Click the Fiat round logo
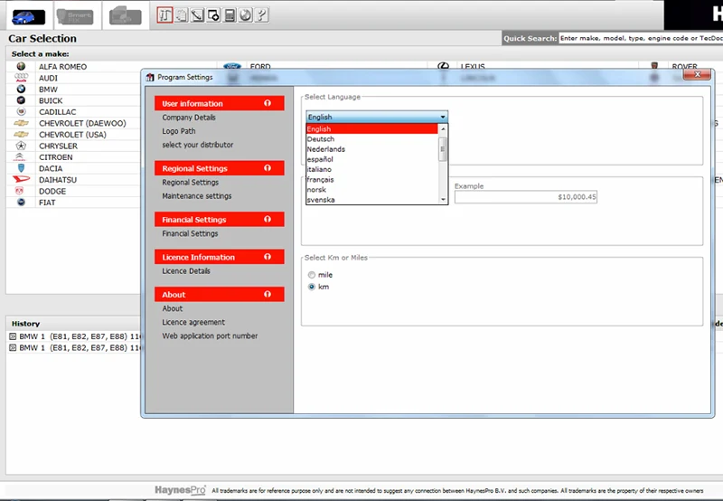This screenshot has height=501, width=723. pyautogui.click(x=21, y=202)
